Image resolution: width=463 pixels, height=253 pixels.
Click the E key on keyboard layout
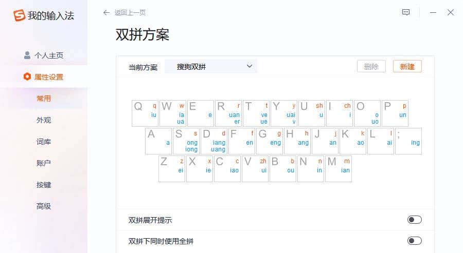[x=201, y=113]
